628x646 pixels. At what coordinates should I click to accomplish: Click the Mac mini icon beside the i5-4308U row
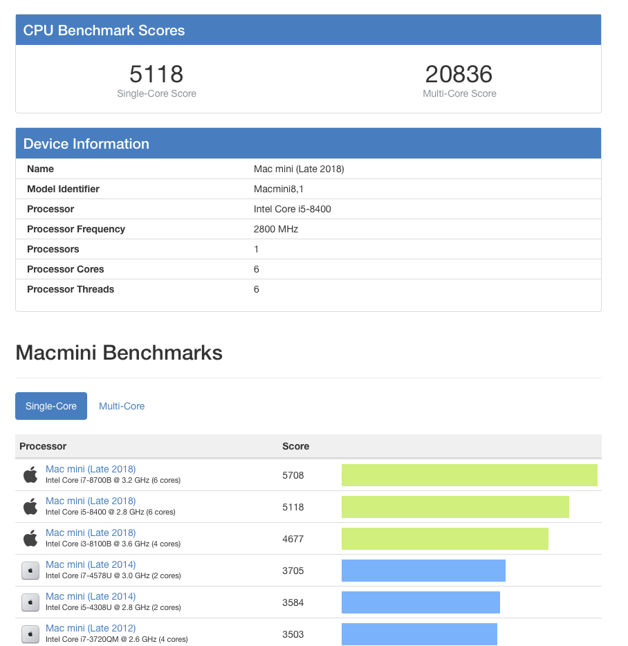point(30,602)
